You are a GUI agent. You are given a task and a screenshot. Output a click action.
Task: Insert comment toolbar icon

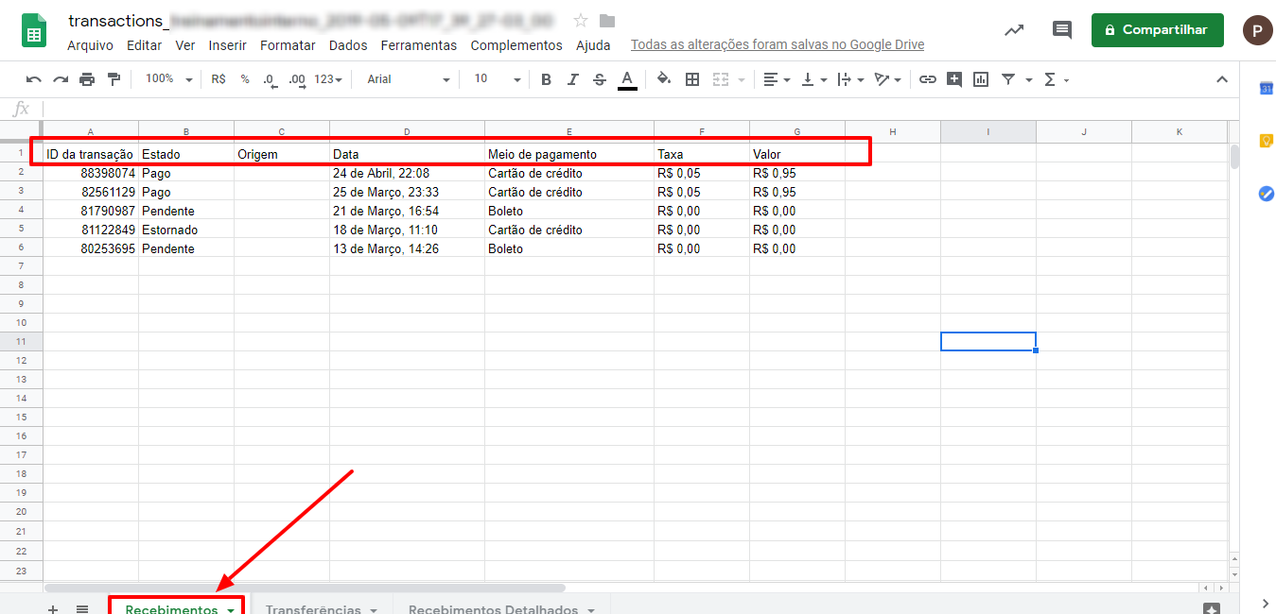point(954,79)
